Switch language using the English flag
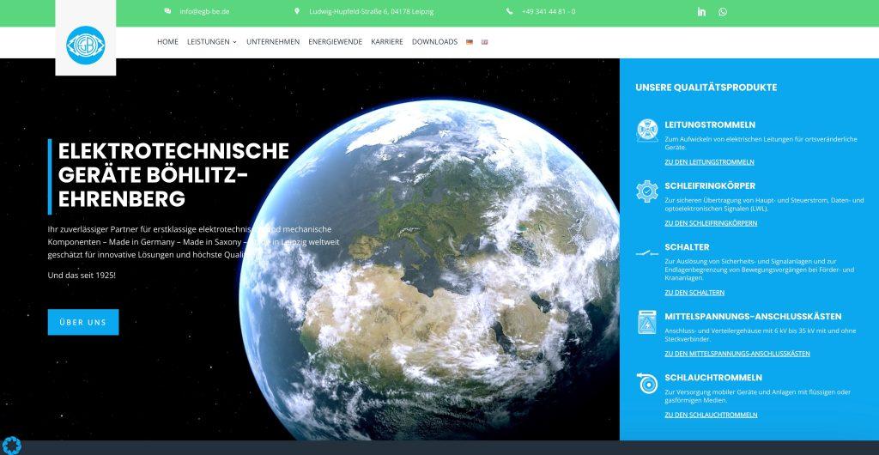Image resolution: width=879 pixels, height=455 pixels. [x=485, y=42]
